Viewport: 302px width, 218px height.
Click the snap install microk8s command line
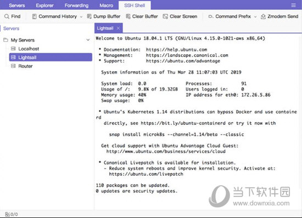click(x=176, y=134)
